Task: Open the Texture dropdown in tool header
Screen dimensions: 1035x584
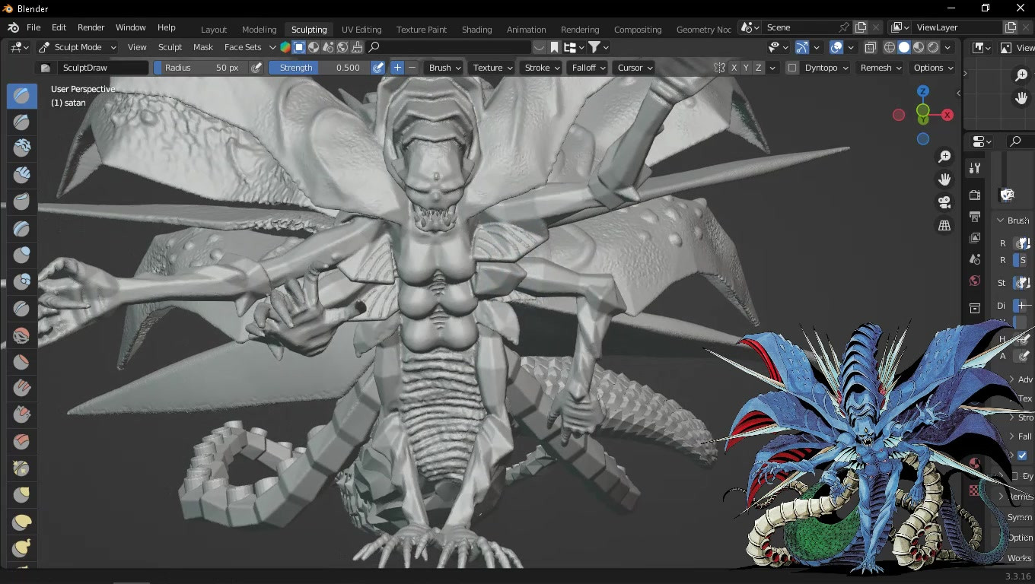Action: (492, 68)
